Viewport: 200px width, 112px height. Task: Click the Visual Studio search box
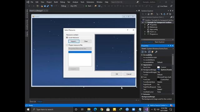tap(125, 2)
